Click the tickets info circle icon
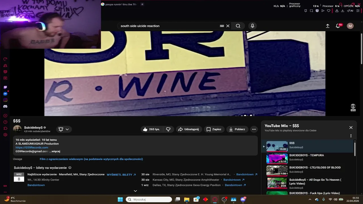Image resolution: width=363 pixels, height=204 pixels. tap(70, 168)
